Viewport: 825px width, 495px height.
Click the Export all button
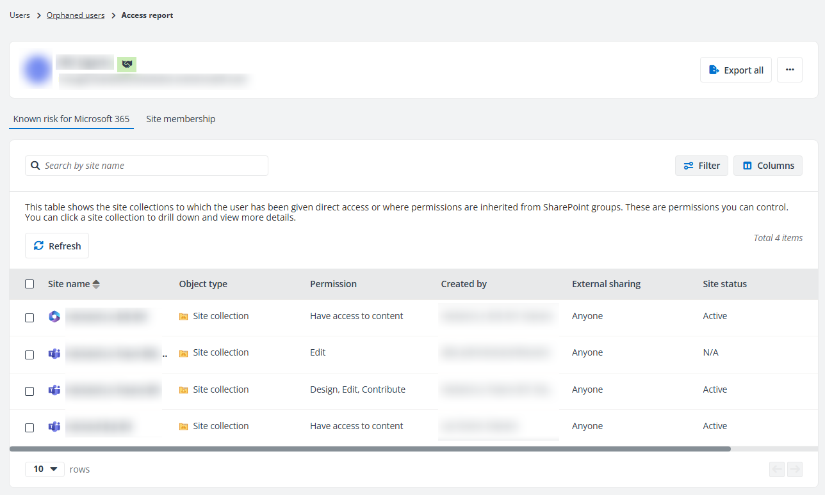pyautogui.click(x=735, y=70)
